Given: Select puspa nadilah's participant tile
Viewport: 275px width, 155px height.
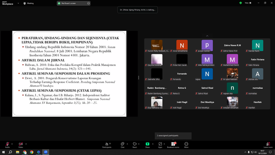Looking at the screenshot, I should [x=207, y=46].
